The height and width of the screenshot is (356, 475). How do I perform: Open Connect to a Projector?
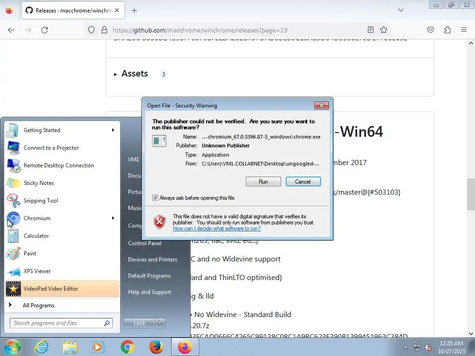63,148
